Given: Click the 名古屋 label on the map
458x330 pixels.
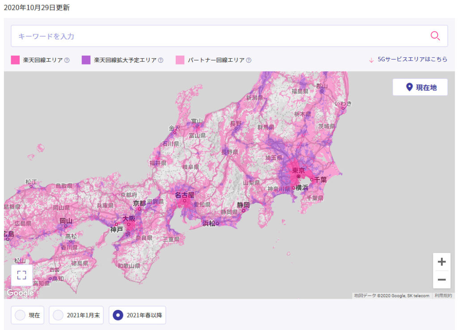Looking at the screenshot, I should (184, 195).
